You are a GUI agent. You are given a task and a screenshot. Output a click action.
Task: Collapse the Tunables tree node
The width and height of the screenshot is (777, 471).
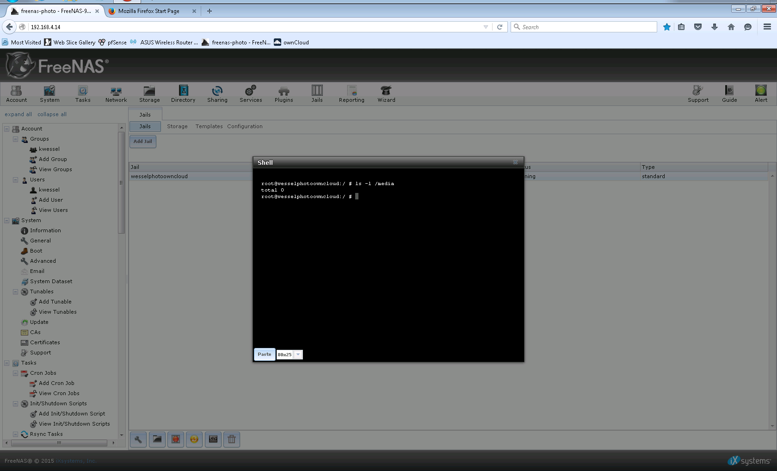pyautogui.click(x=15, y=291)
